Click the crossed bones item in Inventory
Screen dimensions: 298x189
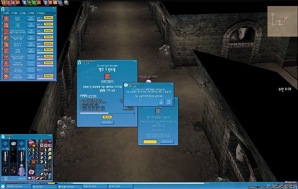pos(29,150)
